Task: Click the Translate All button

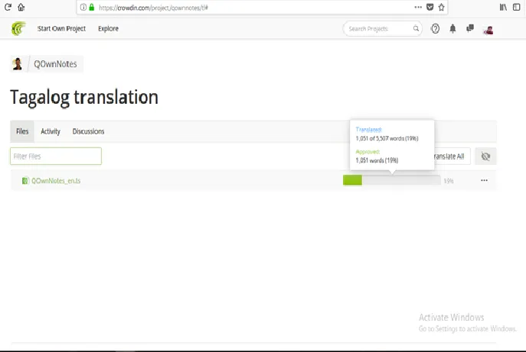Action: [452, 157]
